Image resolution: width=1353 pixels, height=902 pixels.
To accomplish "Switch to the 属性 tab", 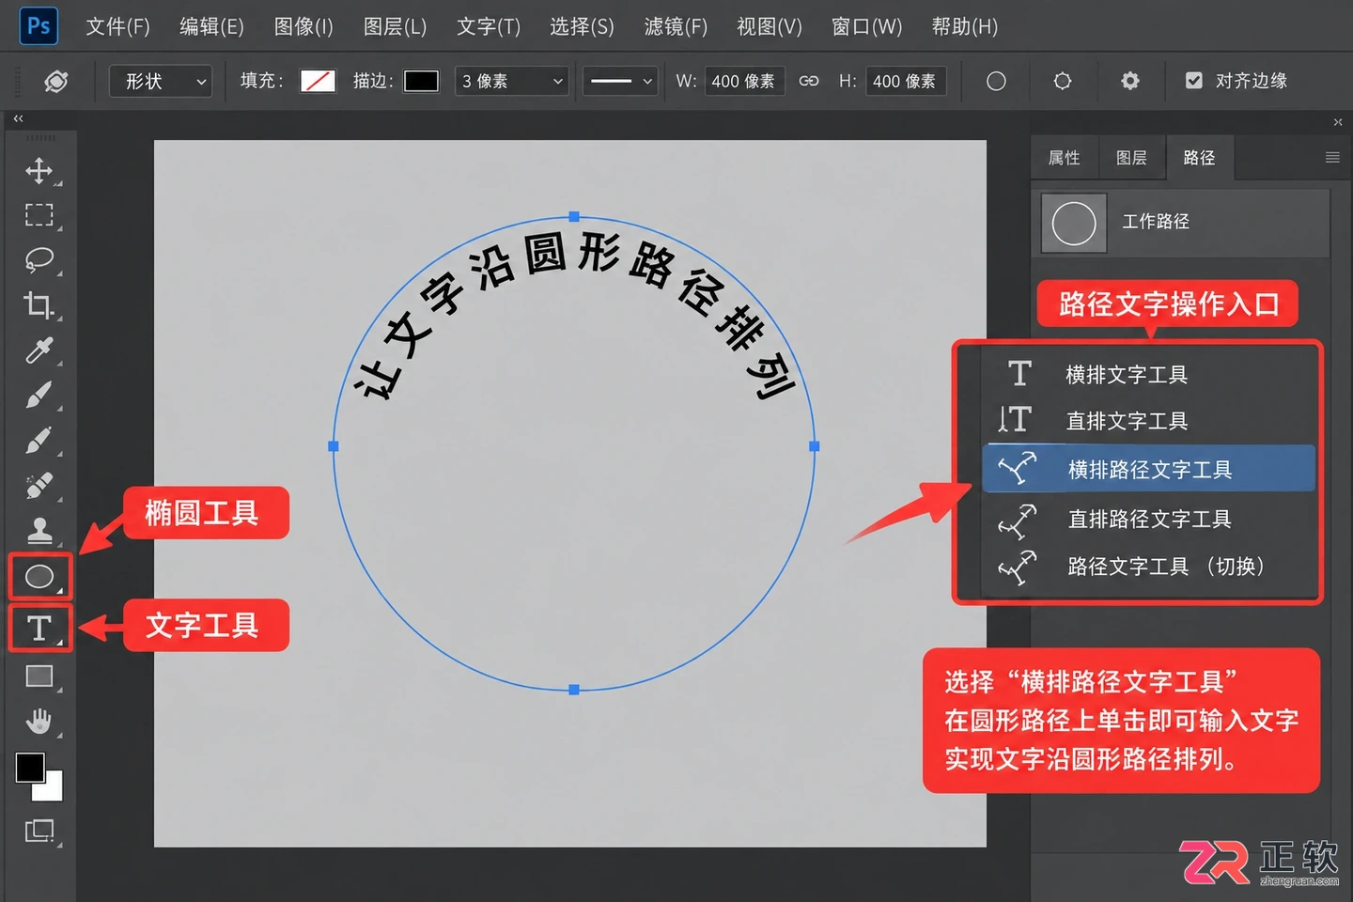I will pos(1065,158).
